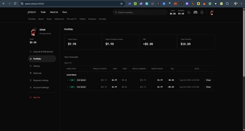Select the Film and TV category
This screenshot has width=245, height=131.
tap(72, 19)
